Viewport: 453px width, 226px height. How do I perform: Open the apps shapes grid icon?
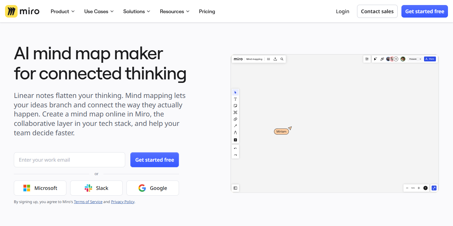point(367,59)
